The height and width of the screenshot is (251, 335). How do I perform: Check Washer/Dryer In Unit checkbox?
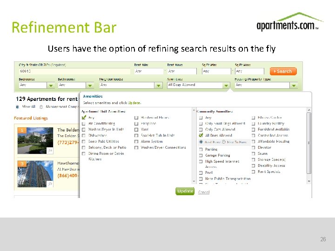[x=84, y=130]
